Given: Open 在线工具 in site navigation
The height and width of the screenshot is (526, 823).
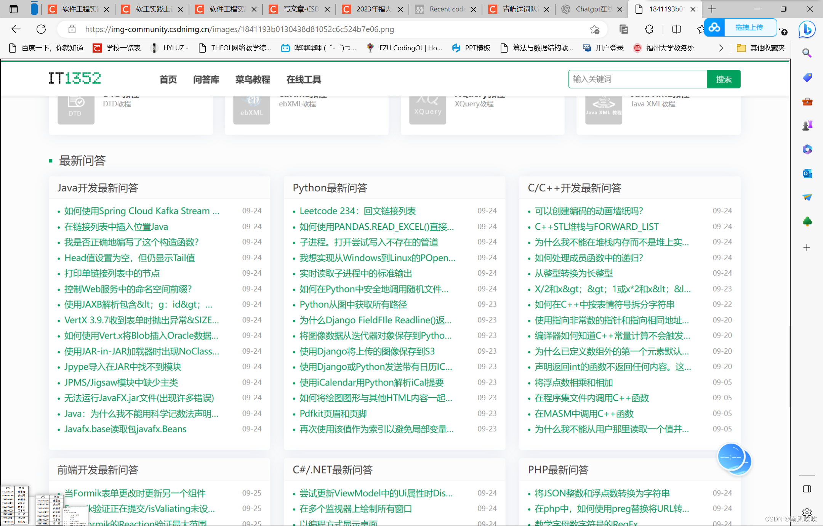Looking at the screenshot, I should click(304, 79).
